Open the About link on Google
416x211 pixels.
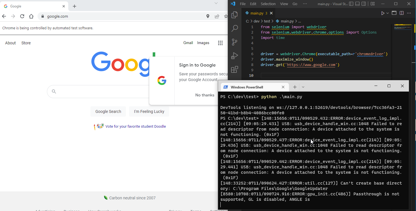point(11,43)
